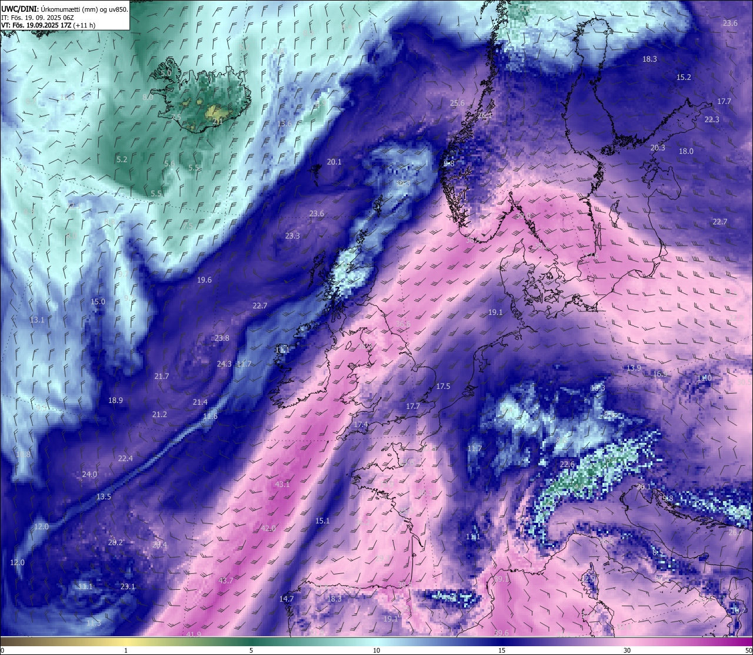Click the map value 13.5
Viewport: 753px width, 655px height.
[x=104, y=497]
